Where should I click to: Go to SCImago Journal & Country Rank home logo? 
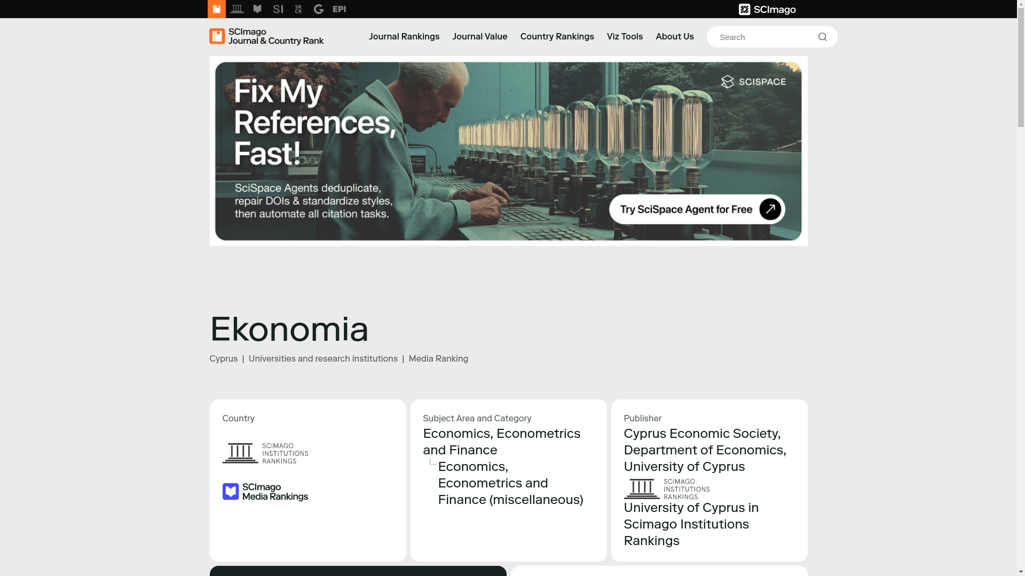pos(266,36)
